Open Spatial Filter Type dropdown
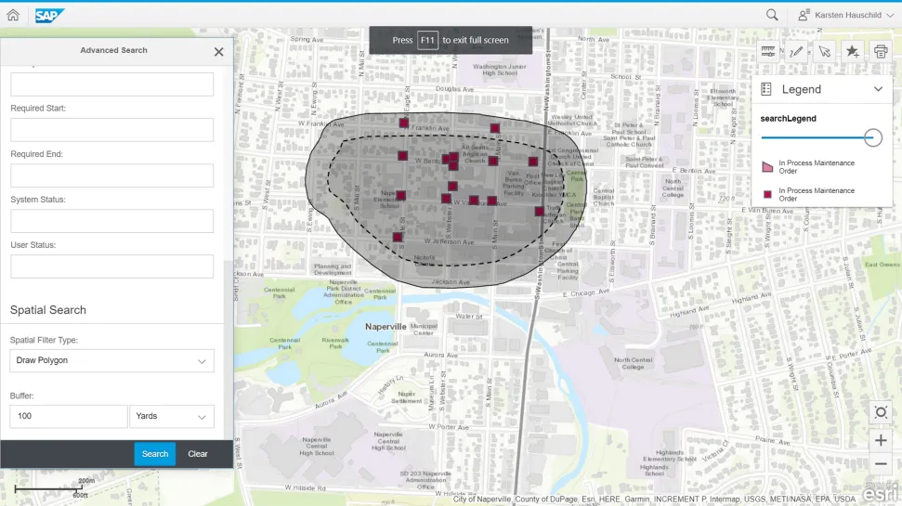 click(111, 360)
